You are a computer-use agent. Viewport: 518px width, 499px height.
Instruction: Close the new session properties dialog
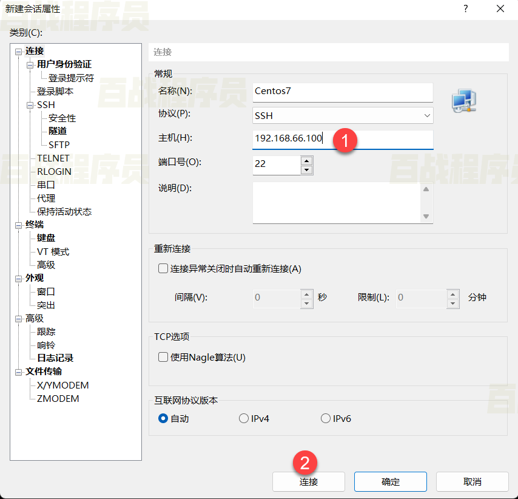point(500,8)
